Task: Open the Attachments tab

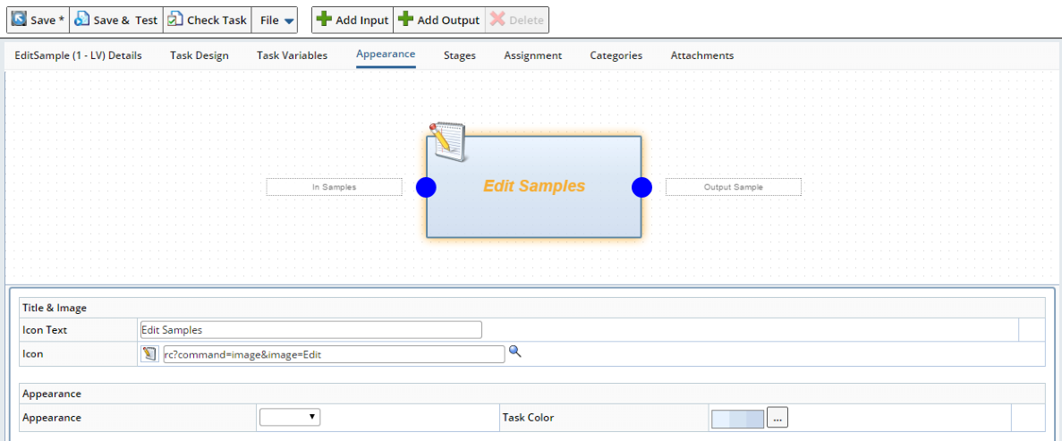Action: pos(702,55)
